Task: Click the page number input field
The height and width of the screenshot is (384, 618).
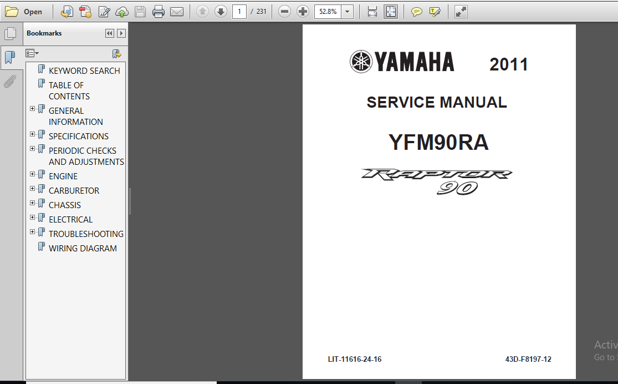Action: coord(239,12)
